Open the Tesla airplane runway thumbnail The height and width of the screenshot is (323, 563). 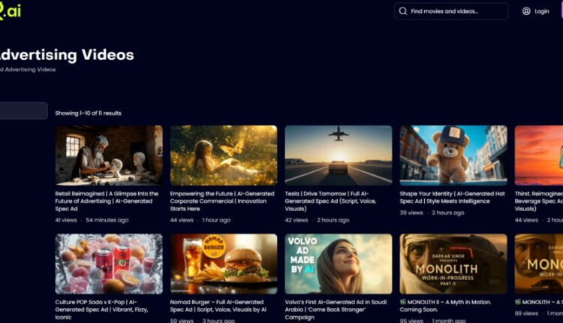point(339,155)
